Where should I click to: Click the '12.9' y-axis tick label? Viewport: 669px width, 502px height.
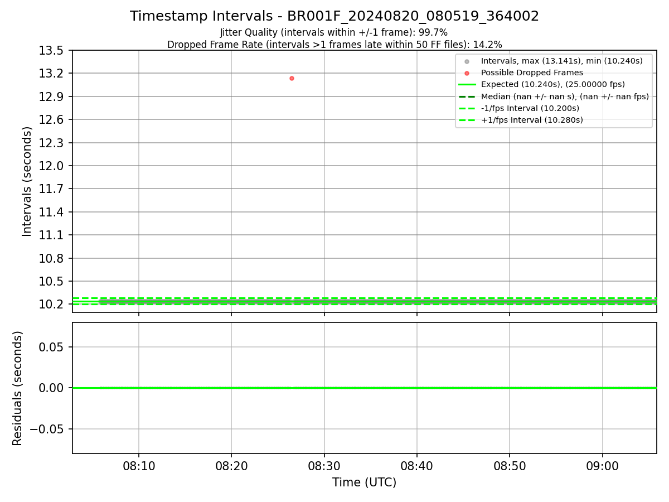pos(52,96)
